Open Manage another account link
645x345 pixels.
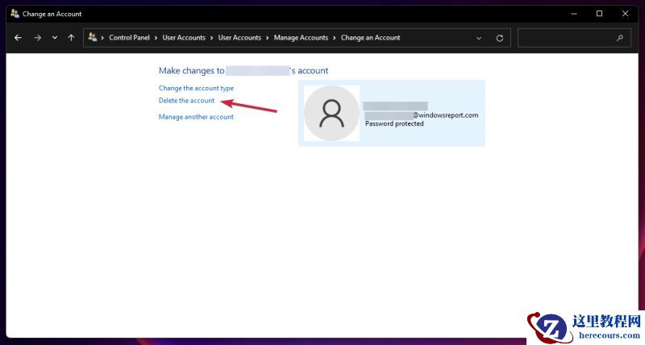196,117
